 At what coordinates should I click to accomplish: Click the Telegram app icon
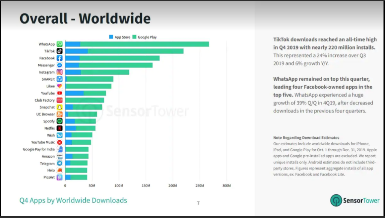(x=59, y=163)
